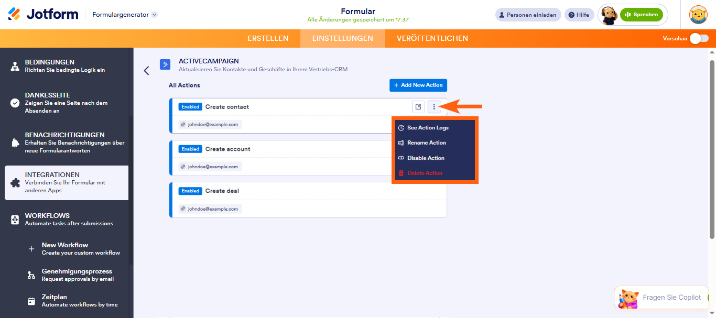Image resolution: width=716 pixels, height=318 pixels.
Task: Click the Dankesseite checkmark icon
Action: point(15,103)
